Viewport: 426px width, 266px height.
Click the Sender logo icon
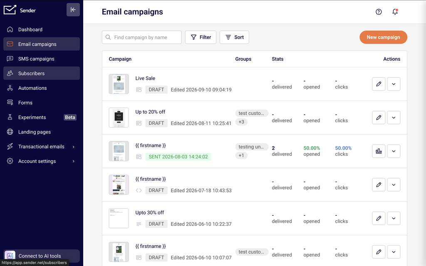point(10,10)
